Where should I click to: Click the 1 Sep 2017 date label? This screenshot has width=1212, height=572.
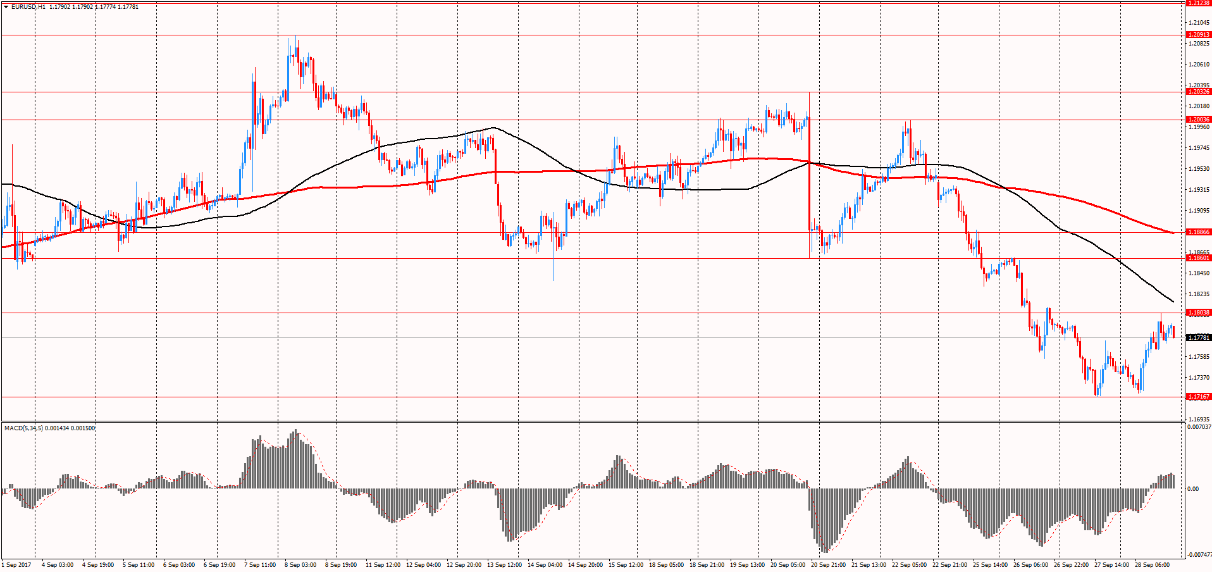(16, 565)
